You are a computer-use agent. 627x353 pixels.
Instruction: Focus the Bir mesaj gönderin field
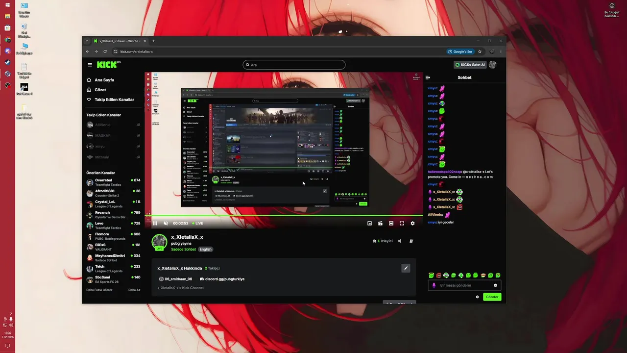tap(464, 285)
